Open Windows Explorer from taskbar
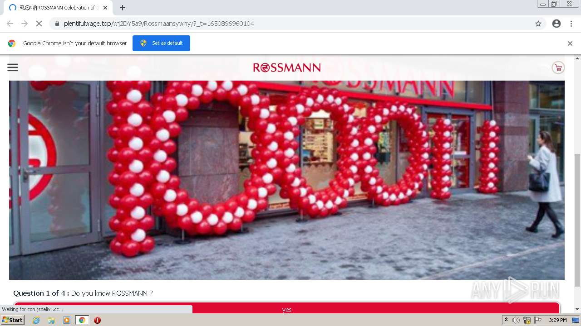The height and width of the screenshot is (326, 581). (x=51, y=320)
